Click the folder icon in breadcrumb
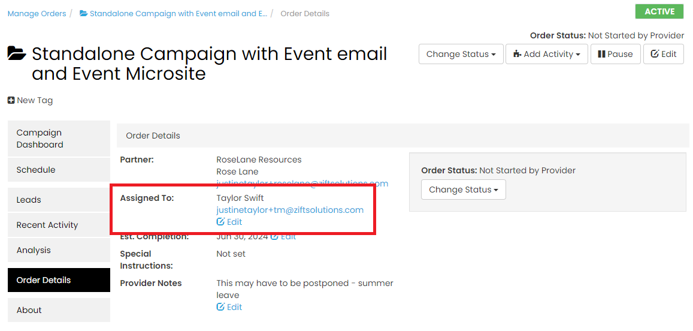Image resolution: width=693 pixels, height=331 pixels. point(83,13)
